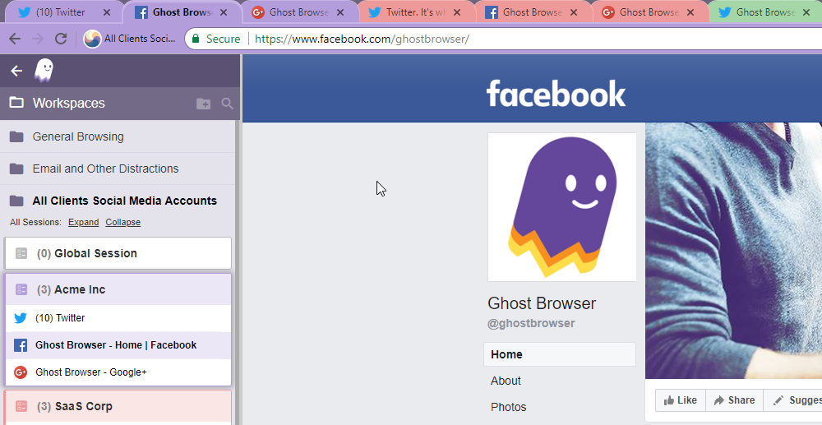Click the sidebar back arrow
This screenshot has height=425, width=822.
[x=16, y=71]
